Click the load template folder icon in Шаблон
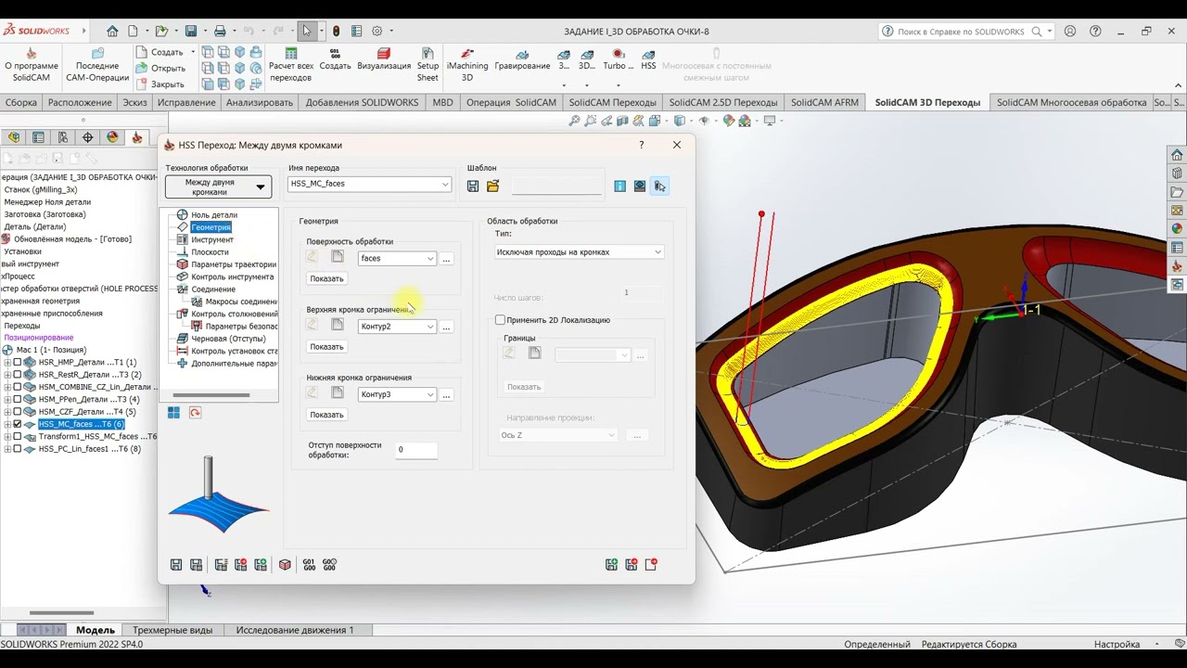The width and height of the screenshot is (1187, 668). click(492, 186)
